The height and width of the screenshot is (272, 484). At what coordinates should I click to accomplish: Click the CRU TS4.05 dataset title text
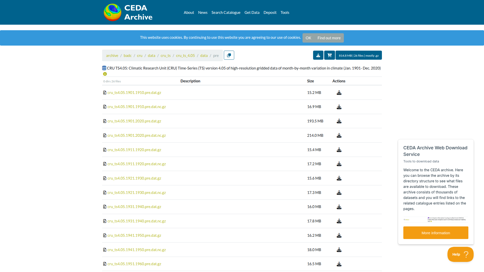click(244, 68)
